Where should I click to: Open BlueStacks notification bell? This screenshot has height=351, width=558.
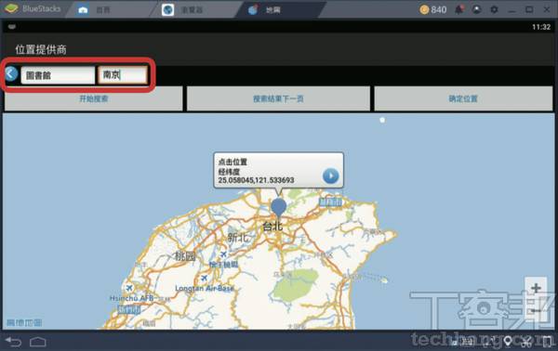coord(459,9)
